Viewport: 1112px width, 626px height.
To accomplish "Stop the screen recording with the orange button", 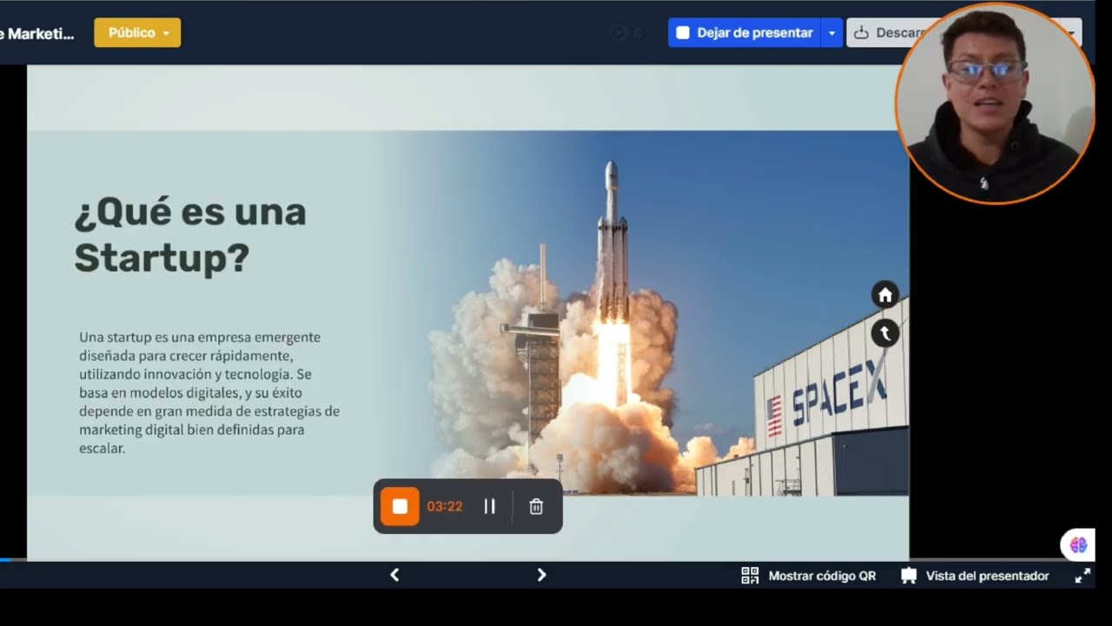I will pos(400,506).
